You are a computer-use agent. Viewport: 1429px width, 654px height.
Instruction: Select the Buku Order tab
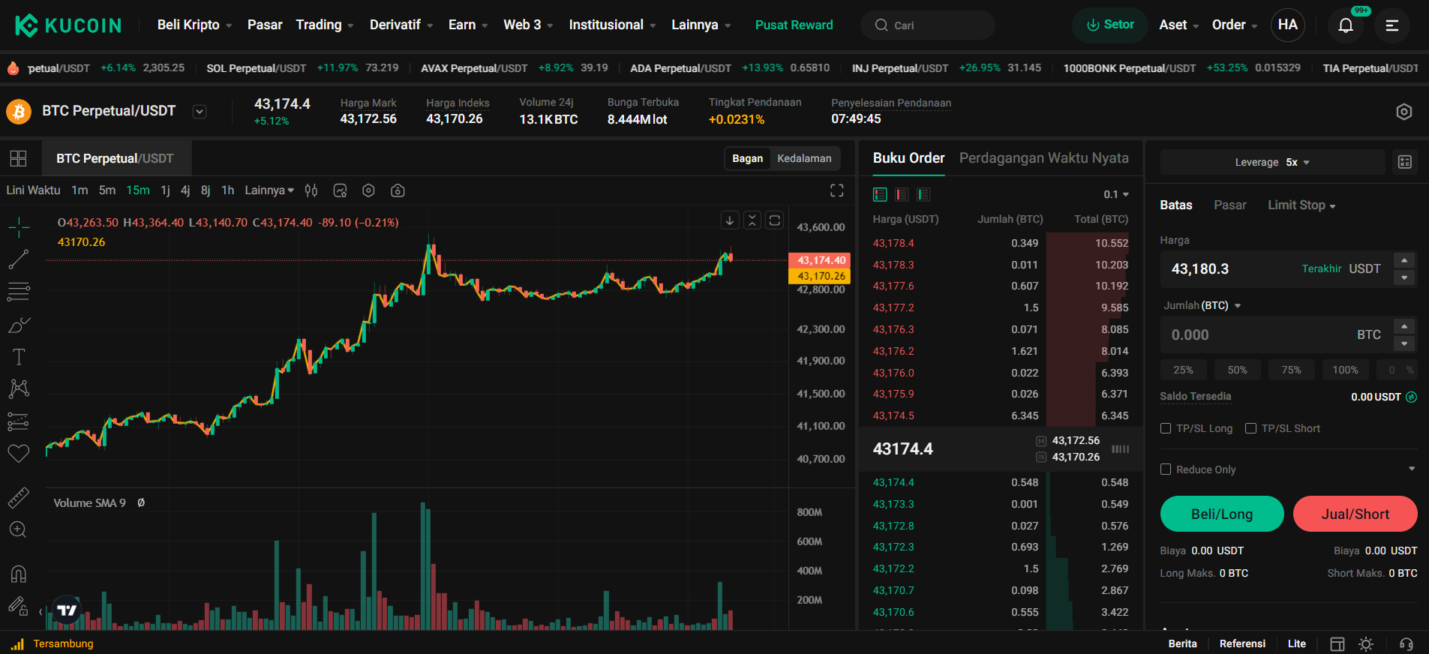[x=908, y=158]
